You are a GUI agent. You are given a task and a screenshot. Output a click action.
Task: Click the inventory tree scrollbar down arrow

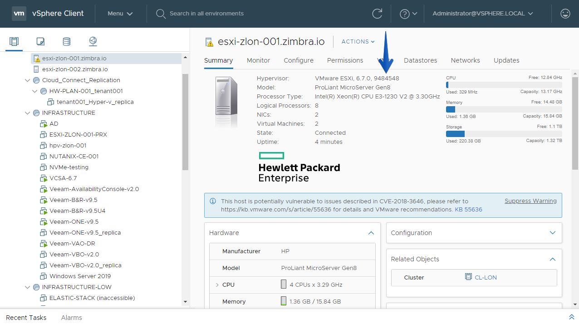pyautogui.click(x=185, y=302)
